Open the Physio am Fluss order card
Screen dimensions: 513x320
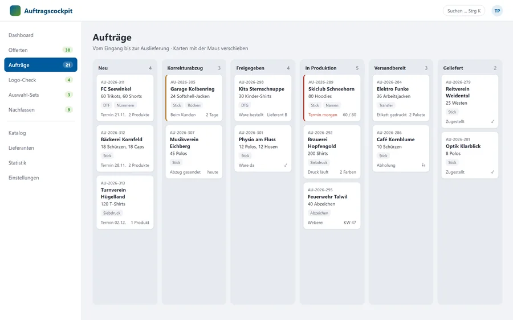pos(263,149)
